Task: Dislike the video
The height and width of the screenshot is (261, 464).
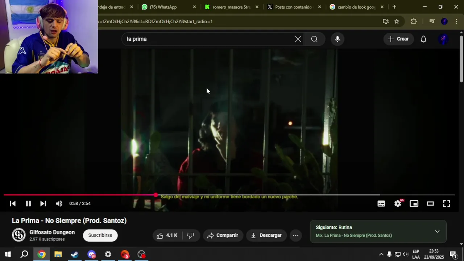Action: (x=191, y=236)
